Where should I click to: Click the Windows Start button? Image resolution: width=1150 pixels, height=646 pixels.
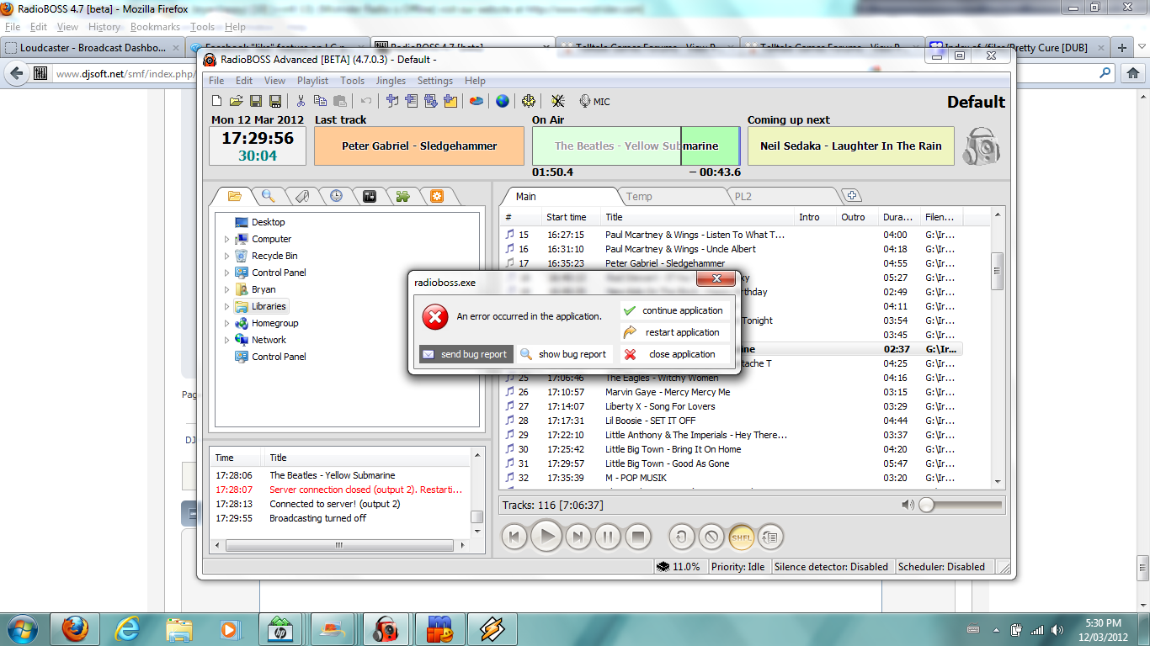click(21, 628)
